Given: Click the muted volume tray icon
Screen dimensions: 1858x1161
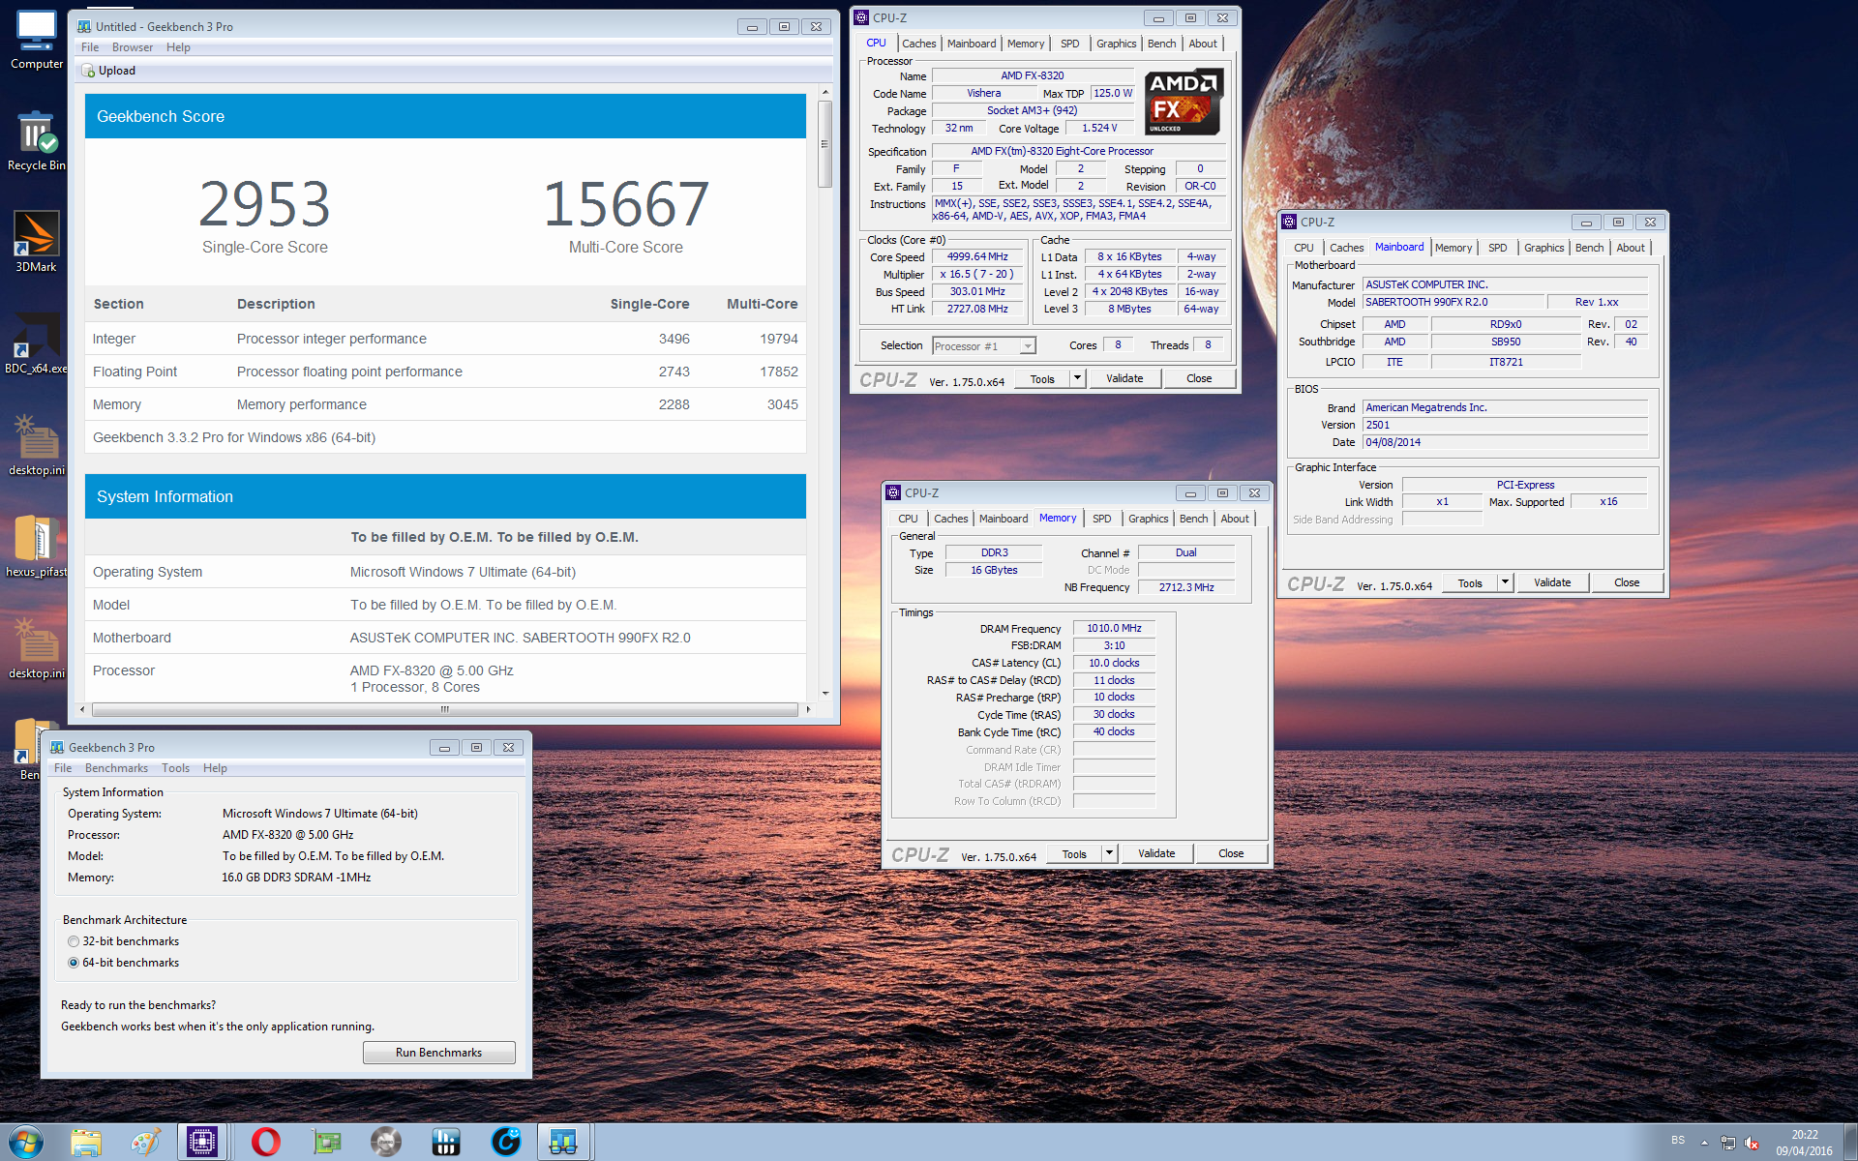Looking at the screenshot, I should [x=1752, y=1143].
